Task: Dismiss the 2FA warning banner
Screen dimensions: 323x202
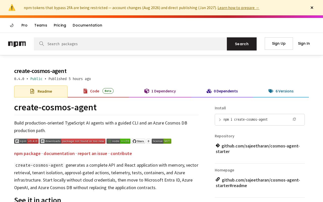Action: pyautogui.click(x=312, y=8)
